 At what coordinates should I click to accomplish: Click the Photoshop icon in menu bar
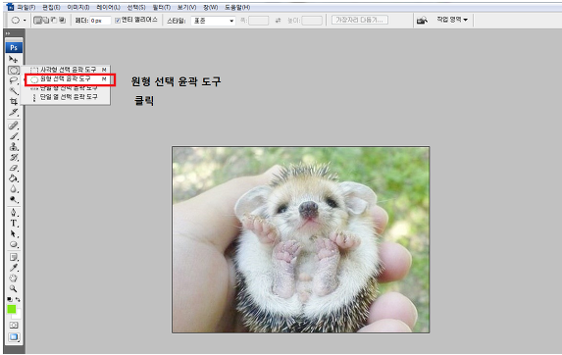click(10, 7)
